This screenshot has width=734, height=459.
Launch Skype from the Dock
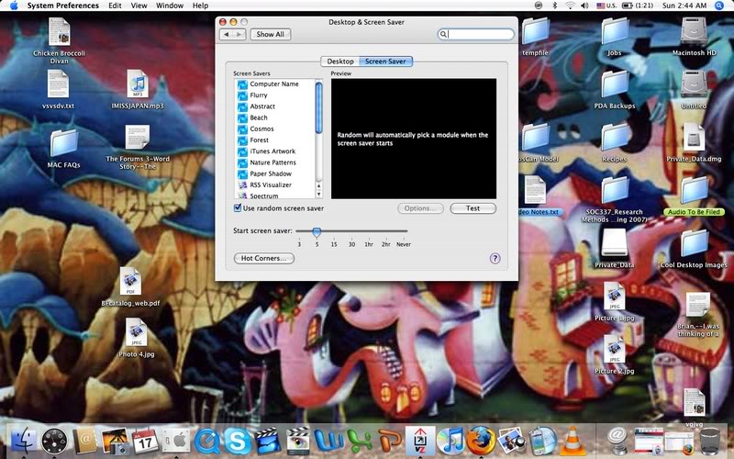point(237,442)
